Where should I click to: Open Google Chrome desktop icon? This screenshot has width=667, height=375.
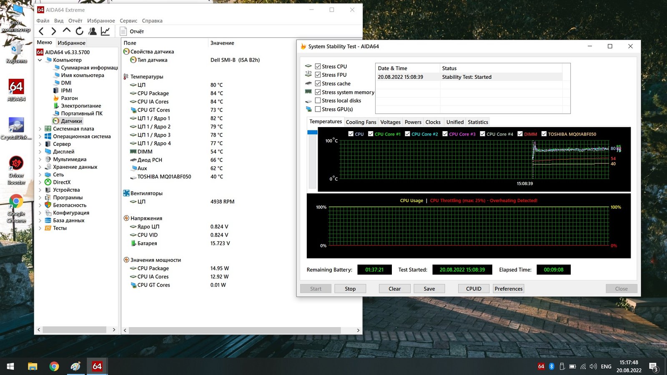point(16,208)
